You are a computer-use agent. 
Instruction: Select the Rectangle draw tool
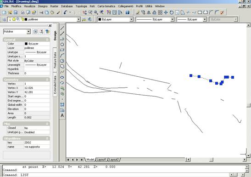point(62,50)
